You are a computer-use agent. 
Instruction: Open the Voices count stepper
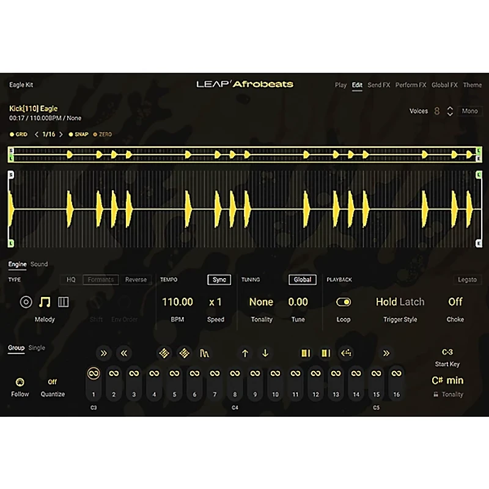(x=450, y=111)
